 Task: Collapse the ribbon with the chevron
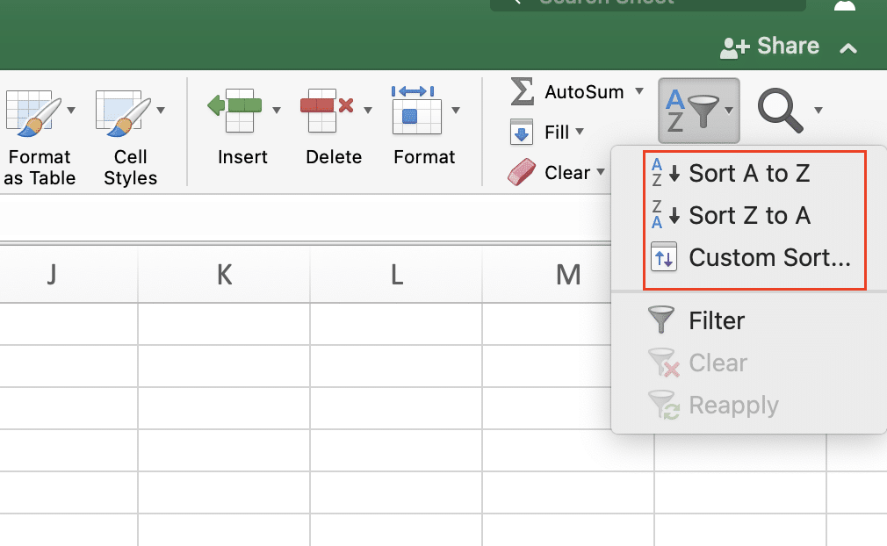coord(848,48)
